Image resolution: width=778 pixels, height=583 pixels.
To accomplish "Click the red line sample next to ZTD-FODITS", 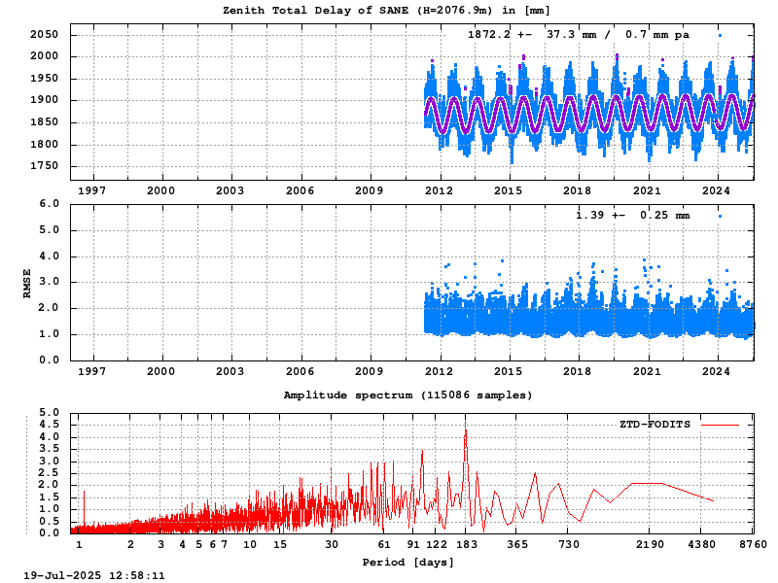I will pos(720,425).
